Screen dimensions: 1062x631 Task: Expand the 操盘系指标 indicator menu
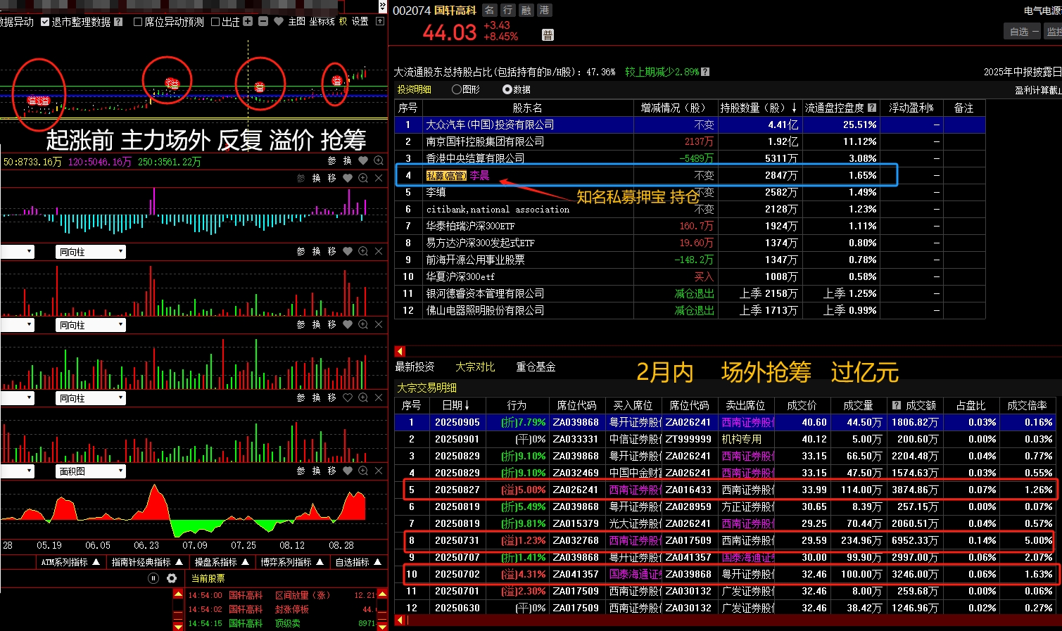pos(222,562)
